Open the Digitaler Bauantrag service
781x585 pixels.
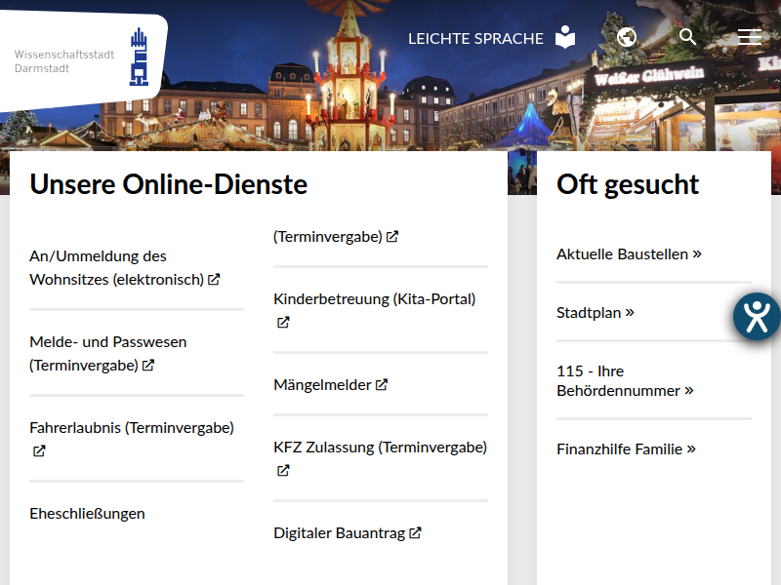(342, 532)
